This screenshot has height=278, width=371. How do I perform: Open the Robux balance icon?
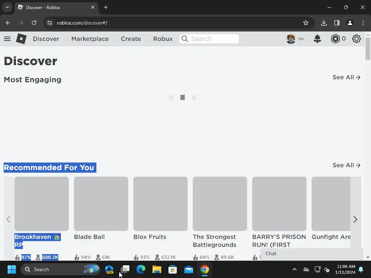coord(335,39)
